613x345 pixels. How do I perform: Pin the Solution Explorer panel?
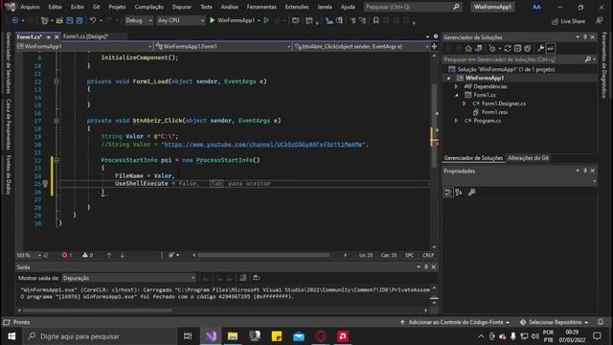coord(585,37)
